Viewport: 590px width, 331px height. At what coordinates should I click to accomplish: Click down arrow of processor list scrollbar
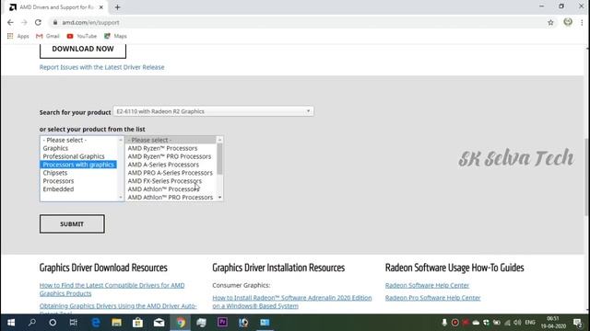219,198
